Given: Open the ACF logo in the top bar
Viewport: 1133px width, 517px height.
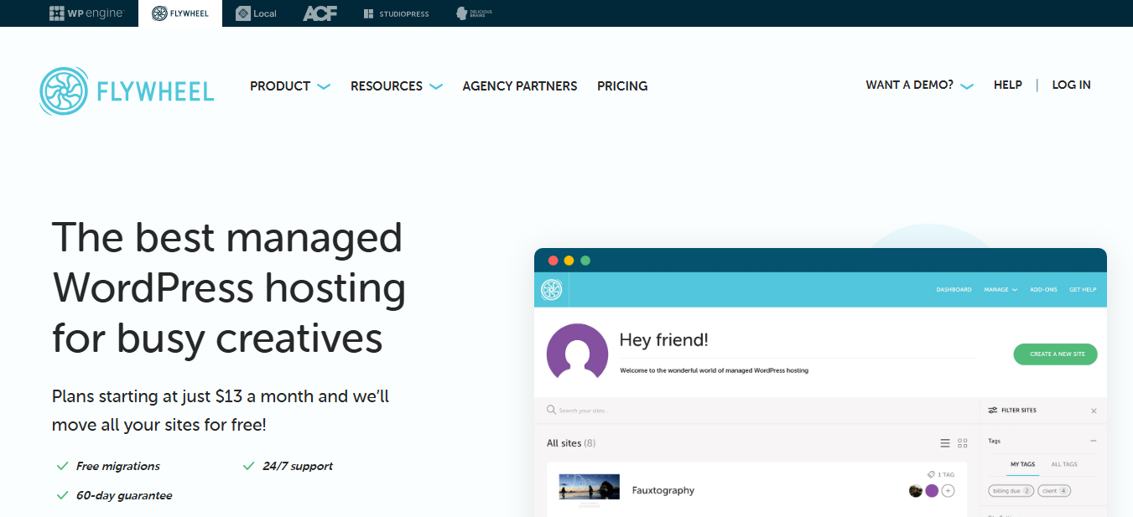Looking at the screenshot, I should (320, 13).
